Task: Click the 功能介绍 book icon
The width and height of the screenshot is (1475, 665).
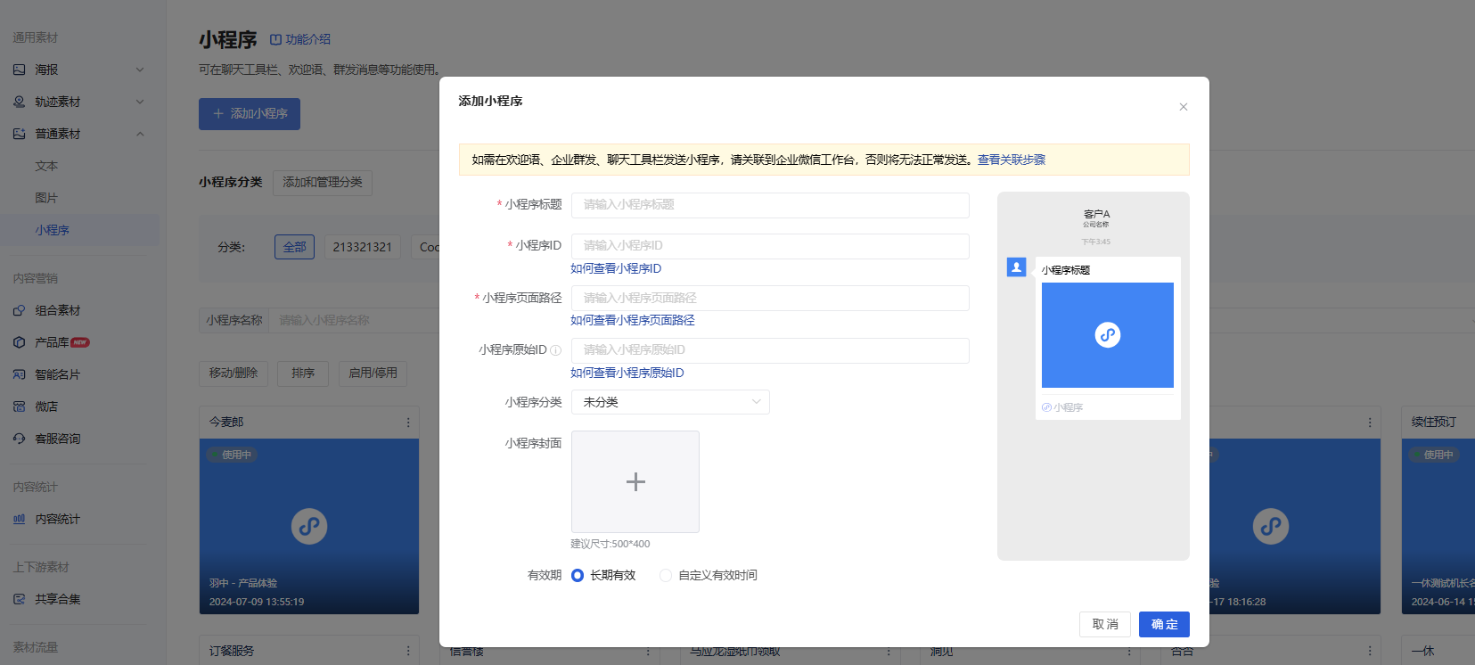Action: click(x=275, y=39)
